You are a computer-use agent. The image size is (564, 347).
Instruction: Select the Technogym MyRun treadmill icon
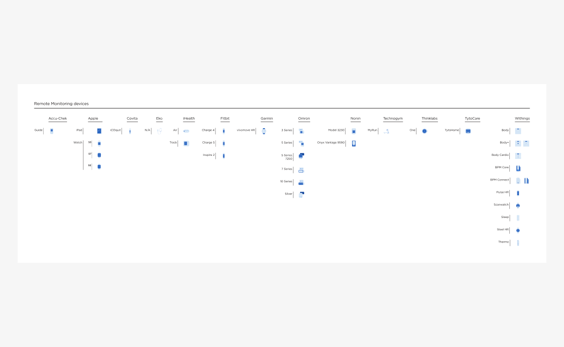click(386, 131)
